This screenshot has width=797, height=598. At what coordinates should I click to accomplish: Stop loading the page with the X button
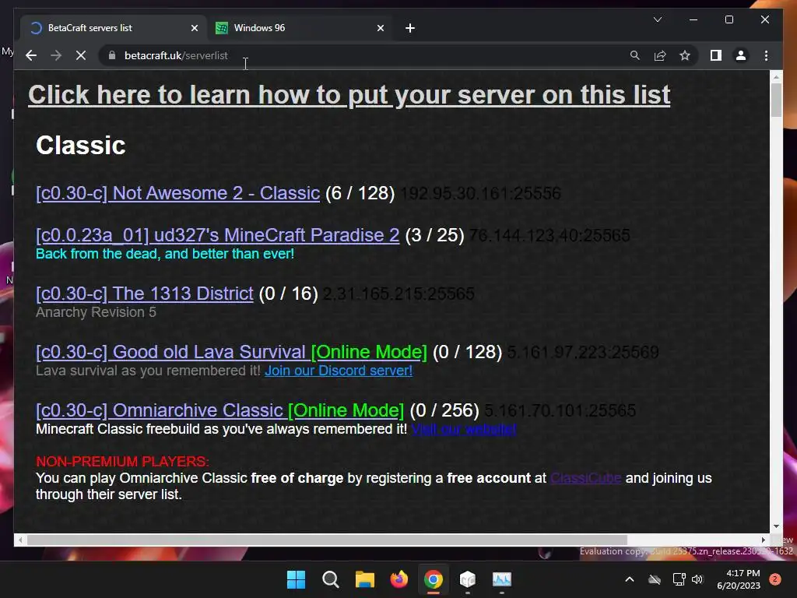click(x=81, y=55)
